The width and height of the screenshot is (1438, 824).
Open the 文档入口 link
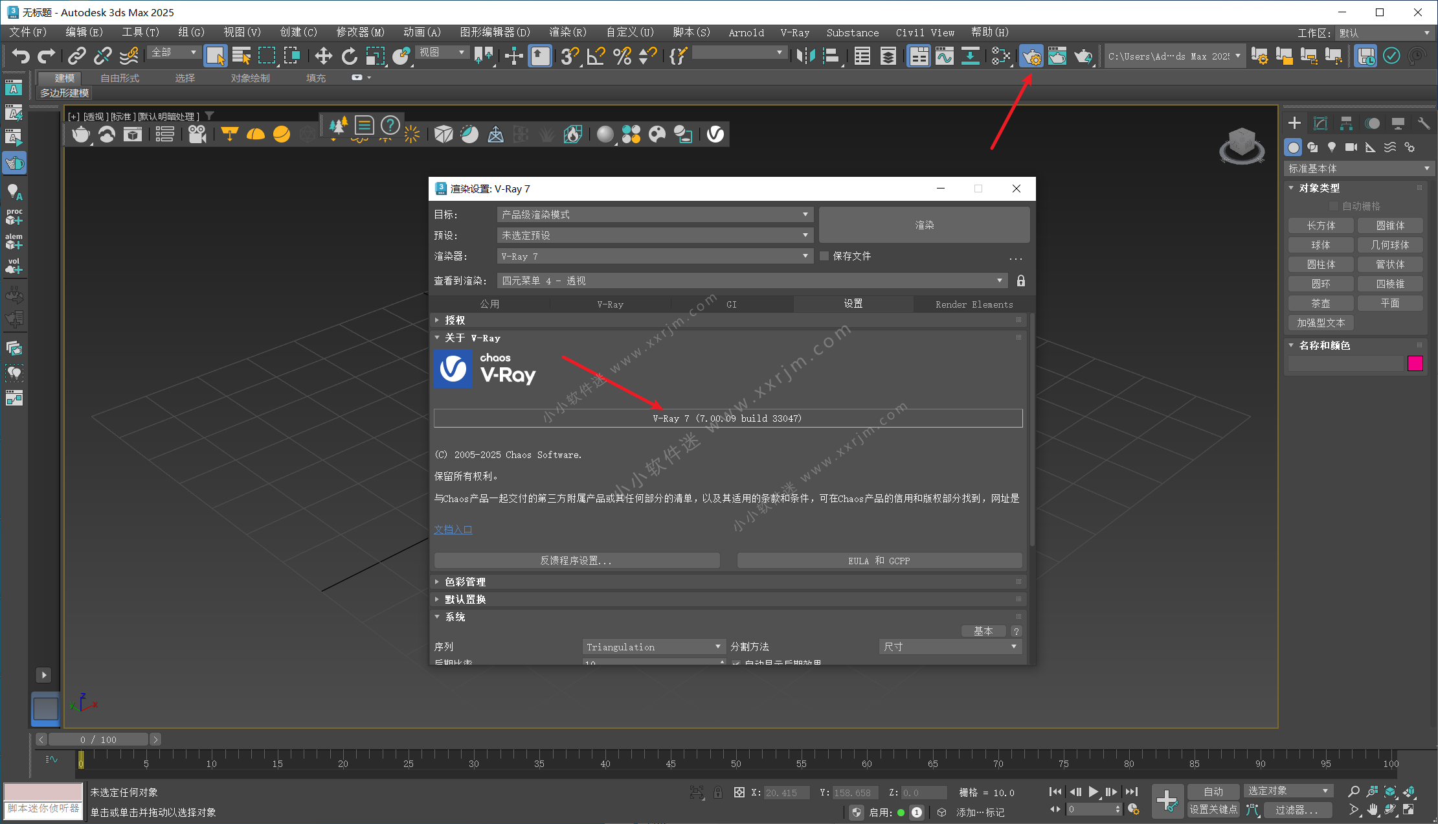click(x=453, y=529)
